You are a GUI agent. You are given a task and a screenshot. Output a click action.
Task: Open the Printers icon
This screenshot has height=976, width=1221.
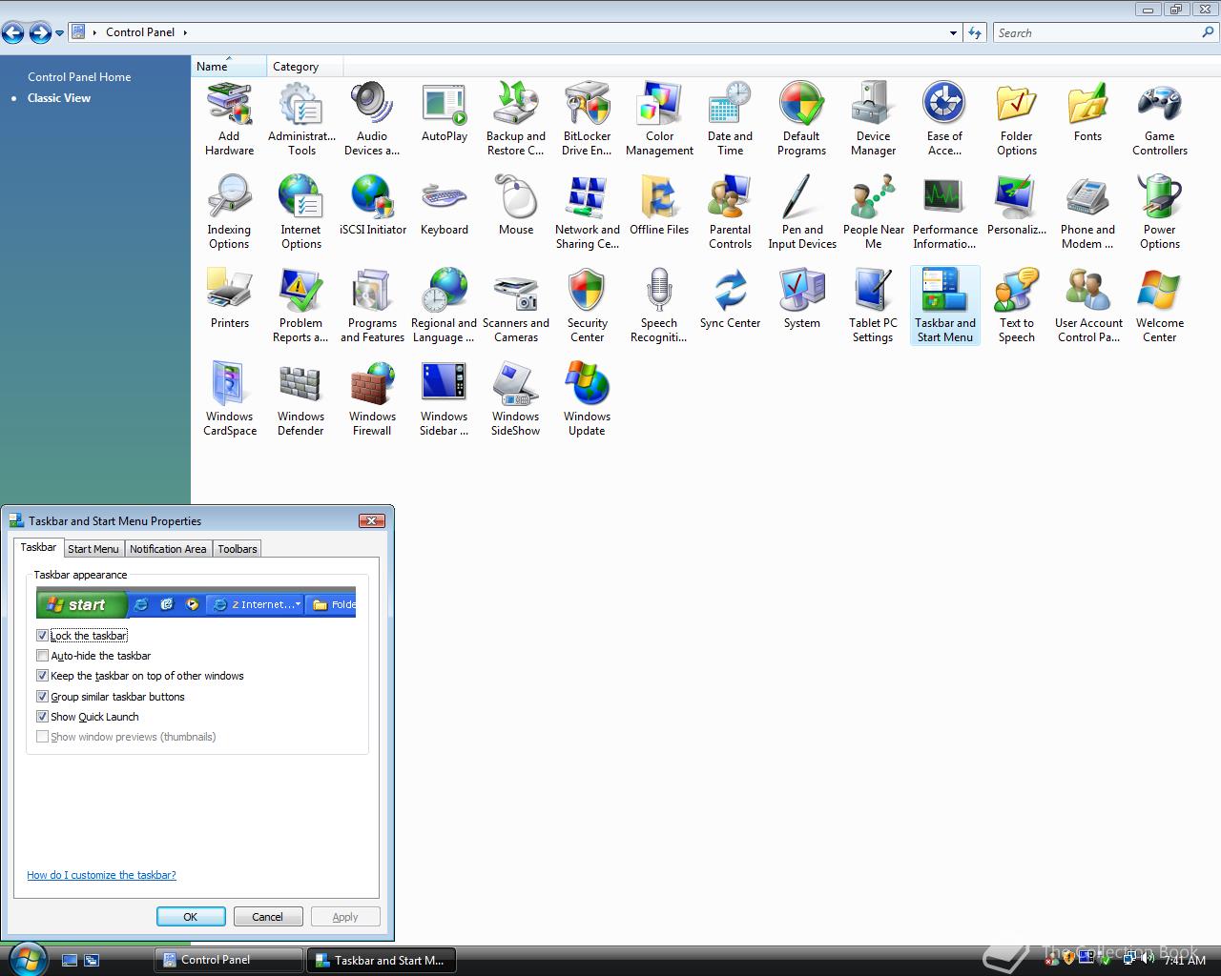click(229, 299)
